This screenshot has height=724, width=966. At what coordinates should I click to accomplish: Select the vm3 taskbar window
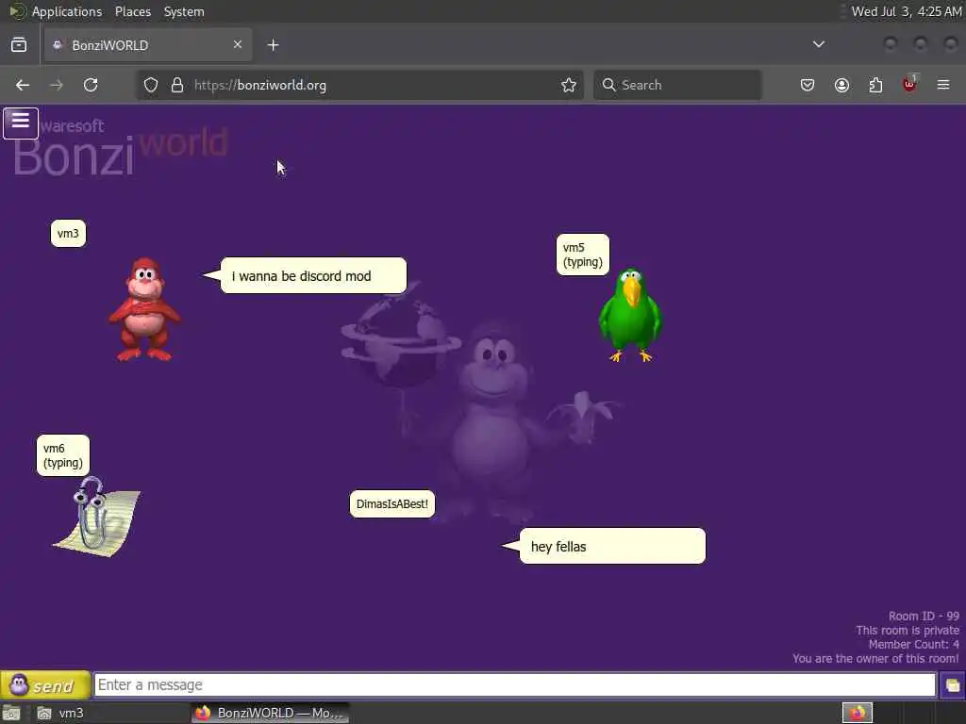111,713
